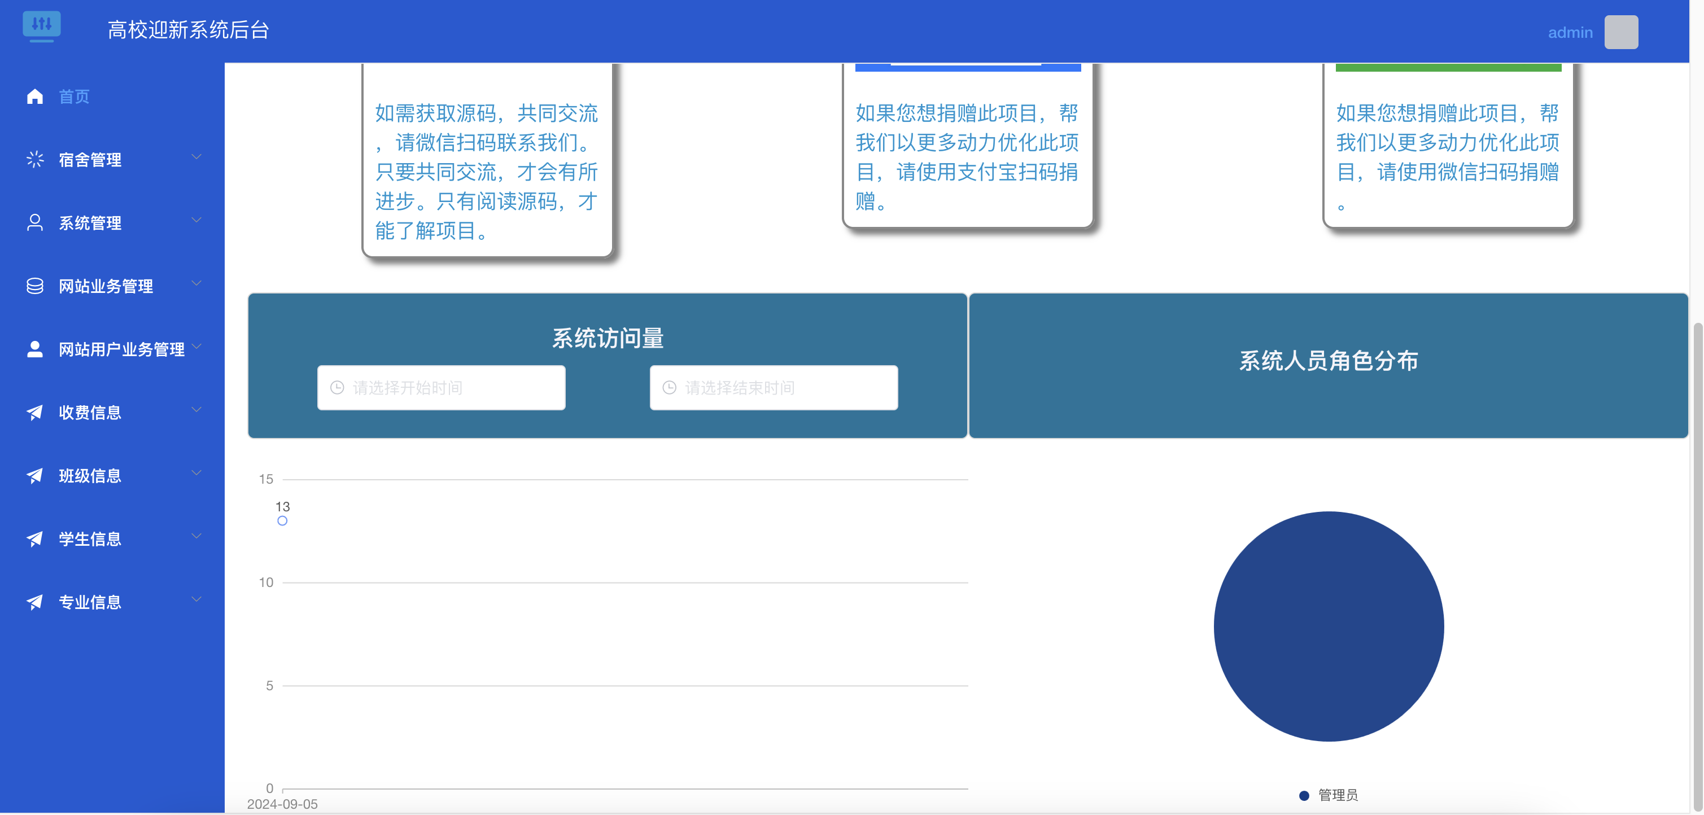Screen dimensions: 1704x815
Task: Click clock icon in start time field
Action: click(x=338, y=387)
